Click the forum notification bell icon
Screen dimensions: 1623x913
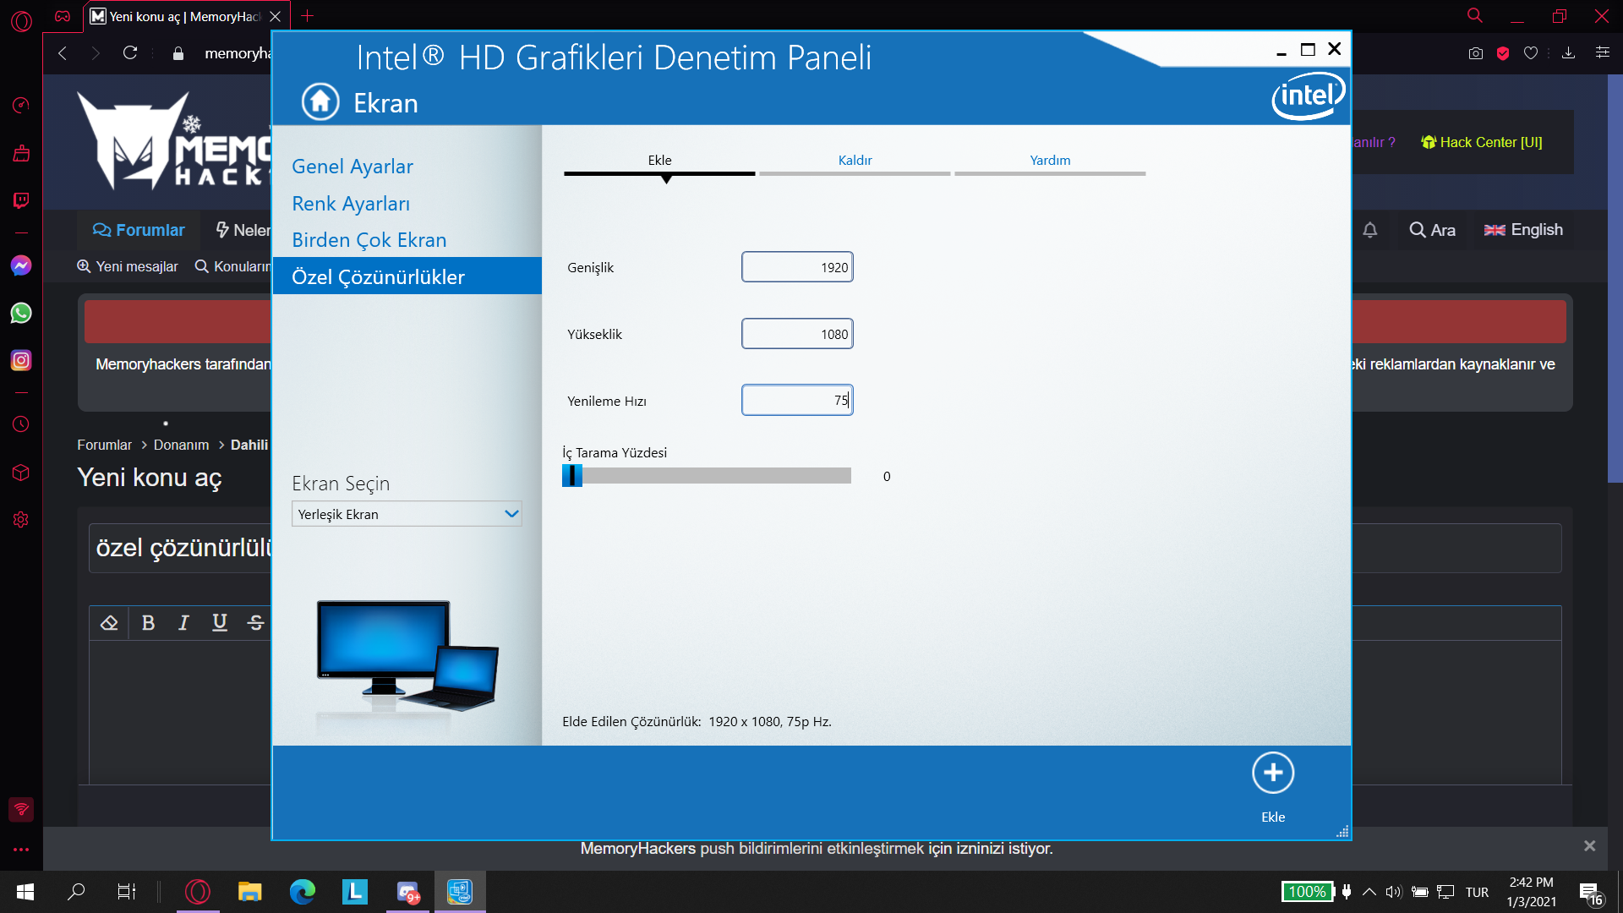point(1370,230)
